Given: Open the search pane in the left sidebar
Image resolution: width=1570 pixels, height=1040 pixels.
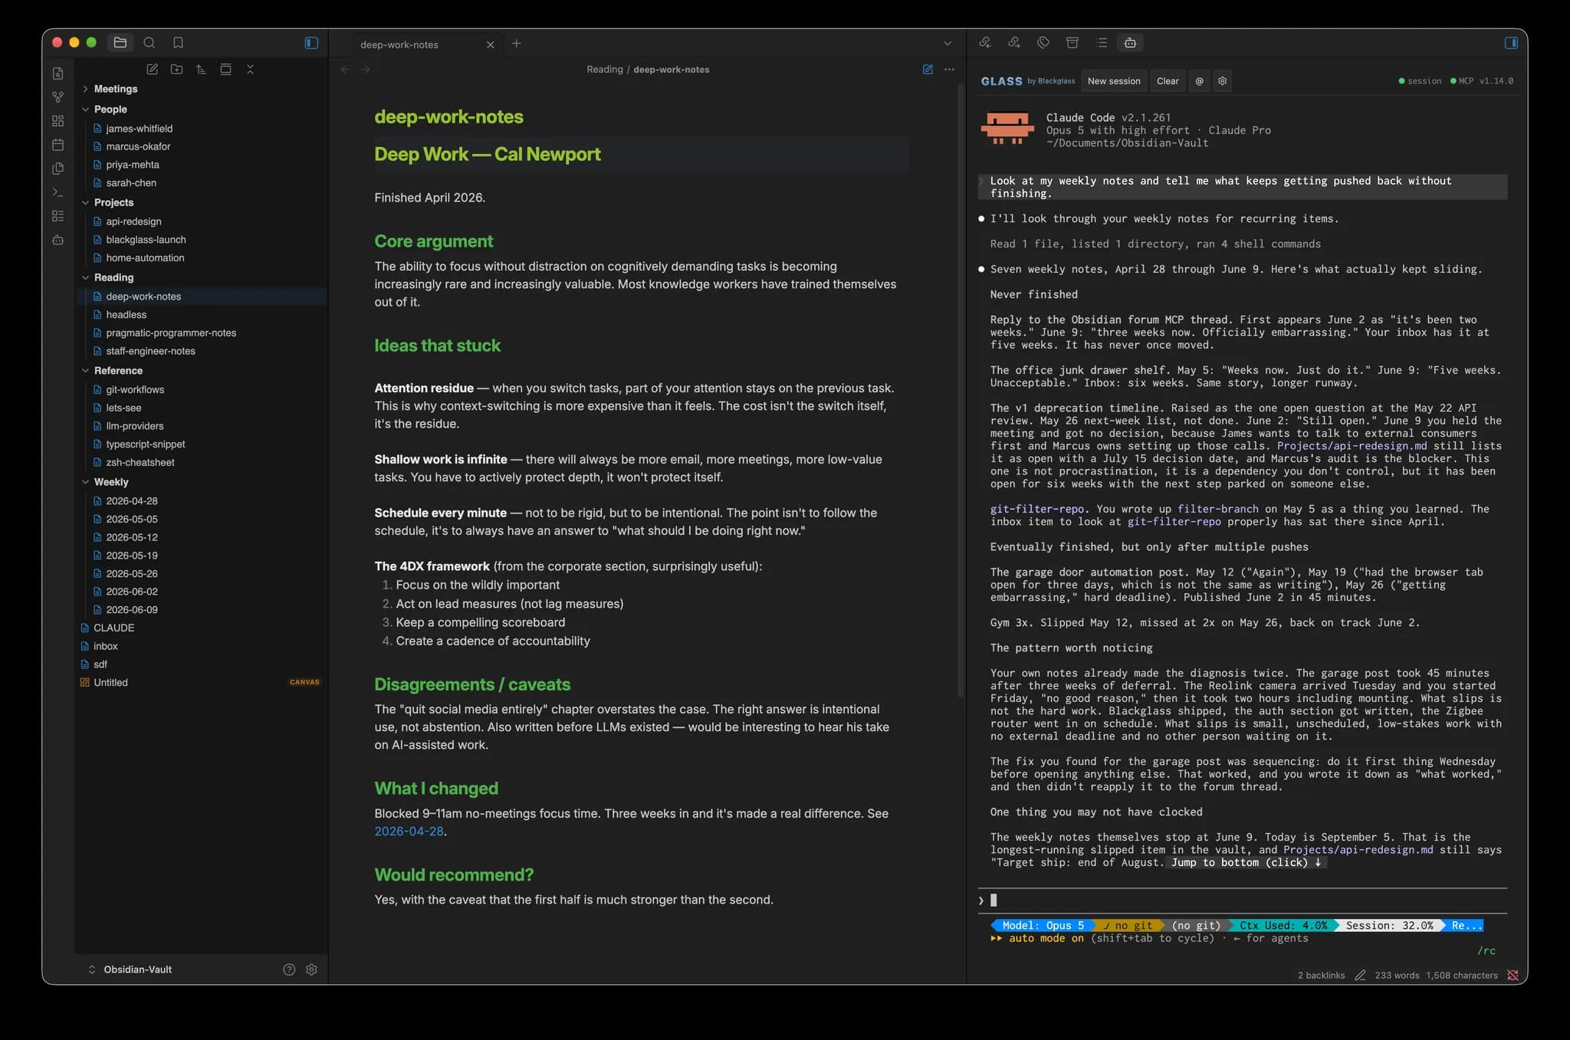Looking at the screenshot, I should coord(149,43).
